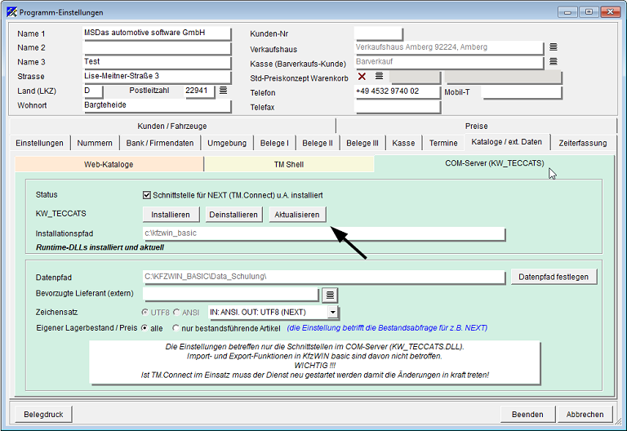Click the Beenden button
Viewport: 627px width, 431px height.
click(527, 414)
